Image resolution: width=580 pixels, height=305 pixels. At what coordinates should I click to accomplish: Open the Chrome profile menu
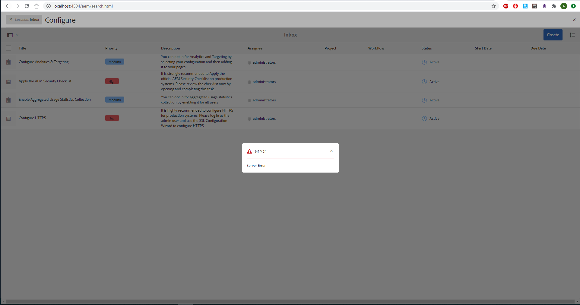(x=563, y=6)
